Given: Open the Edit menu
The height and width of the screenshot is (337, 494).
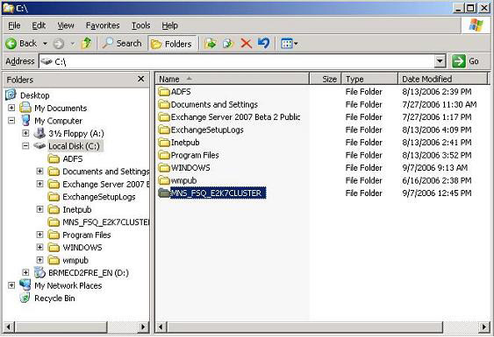Looking at the screenshot, I should click(x=39, y=25).
